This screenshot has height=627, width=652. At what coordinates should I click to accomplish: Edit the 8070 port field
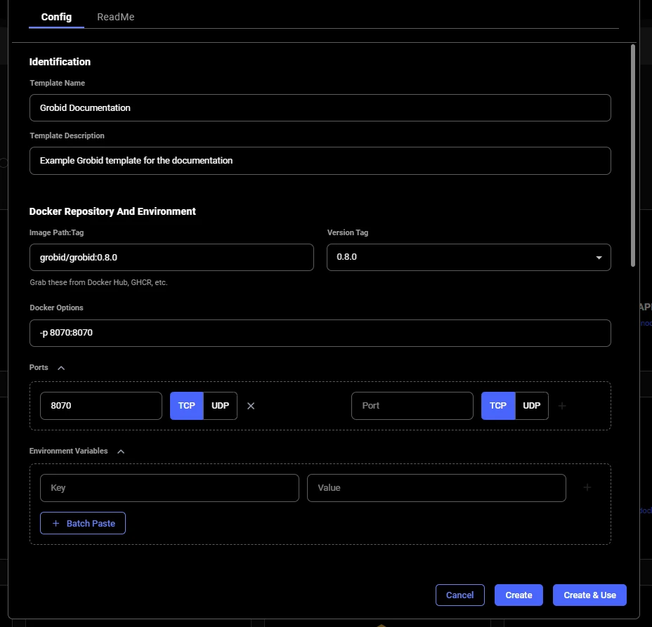(x=101, y=406)
